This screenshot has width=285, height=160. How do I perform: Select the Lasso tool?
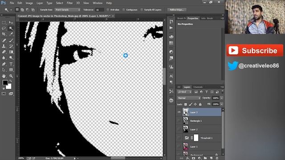pyautogui.click(x=4, y=28)
